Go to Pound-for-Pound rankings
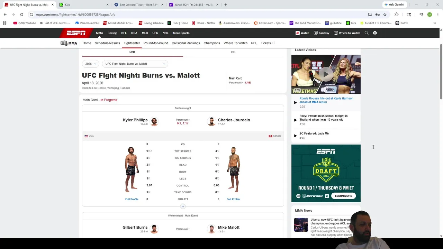 pyautogui.click(x=156, y=43)
